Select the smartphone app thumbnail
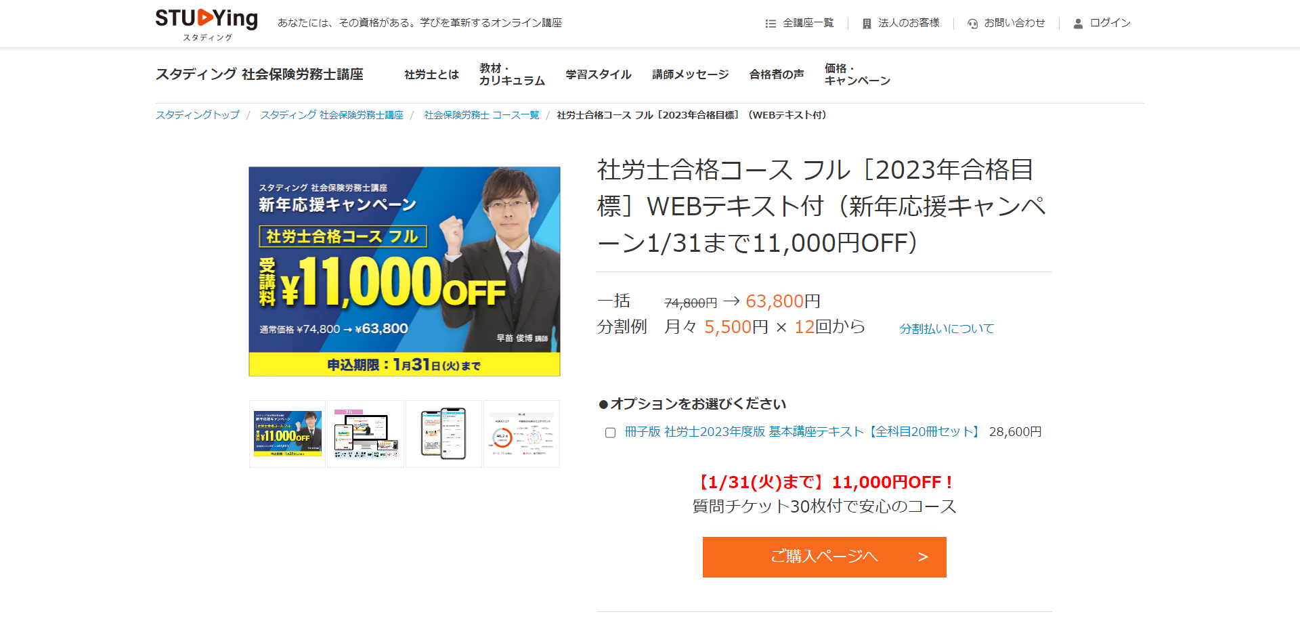1300x631 pixels. click(443, 434)
